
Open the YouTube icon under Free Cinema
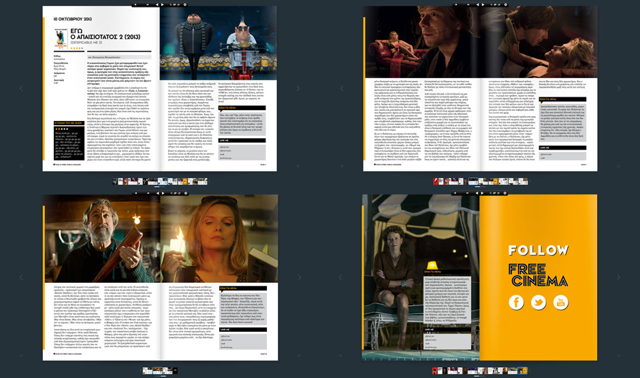pos(560,302)
